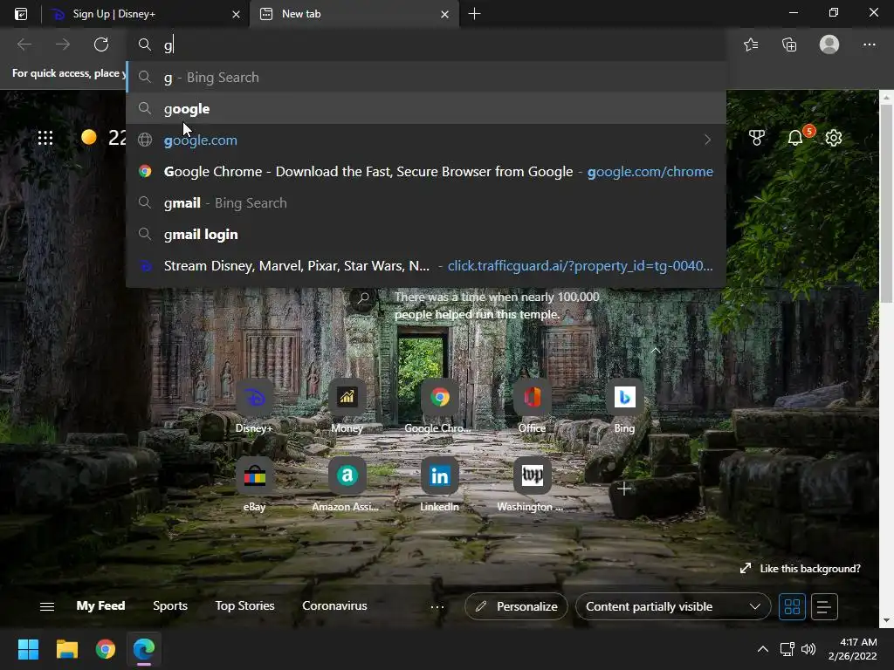Viewport: 894px width, 670px height.
Task: Open the Office quick link
Action: [x=532, y=407]
